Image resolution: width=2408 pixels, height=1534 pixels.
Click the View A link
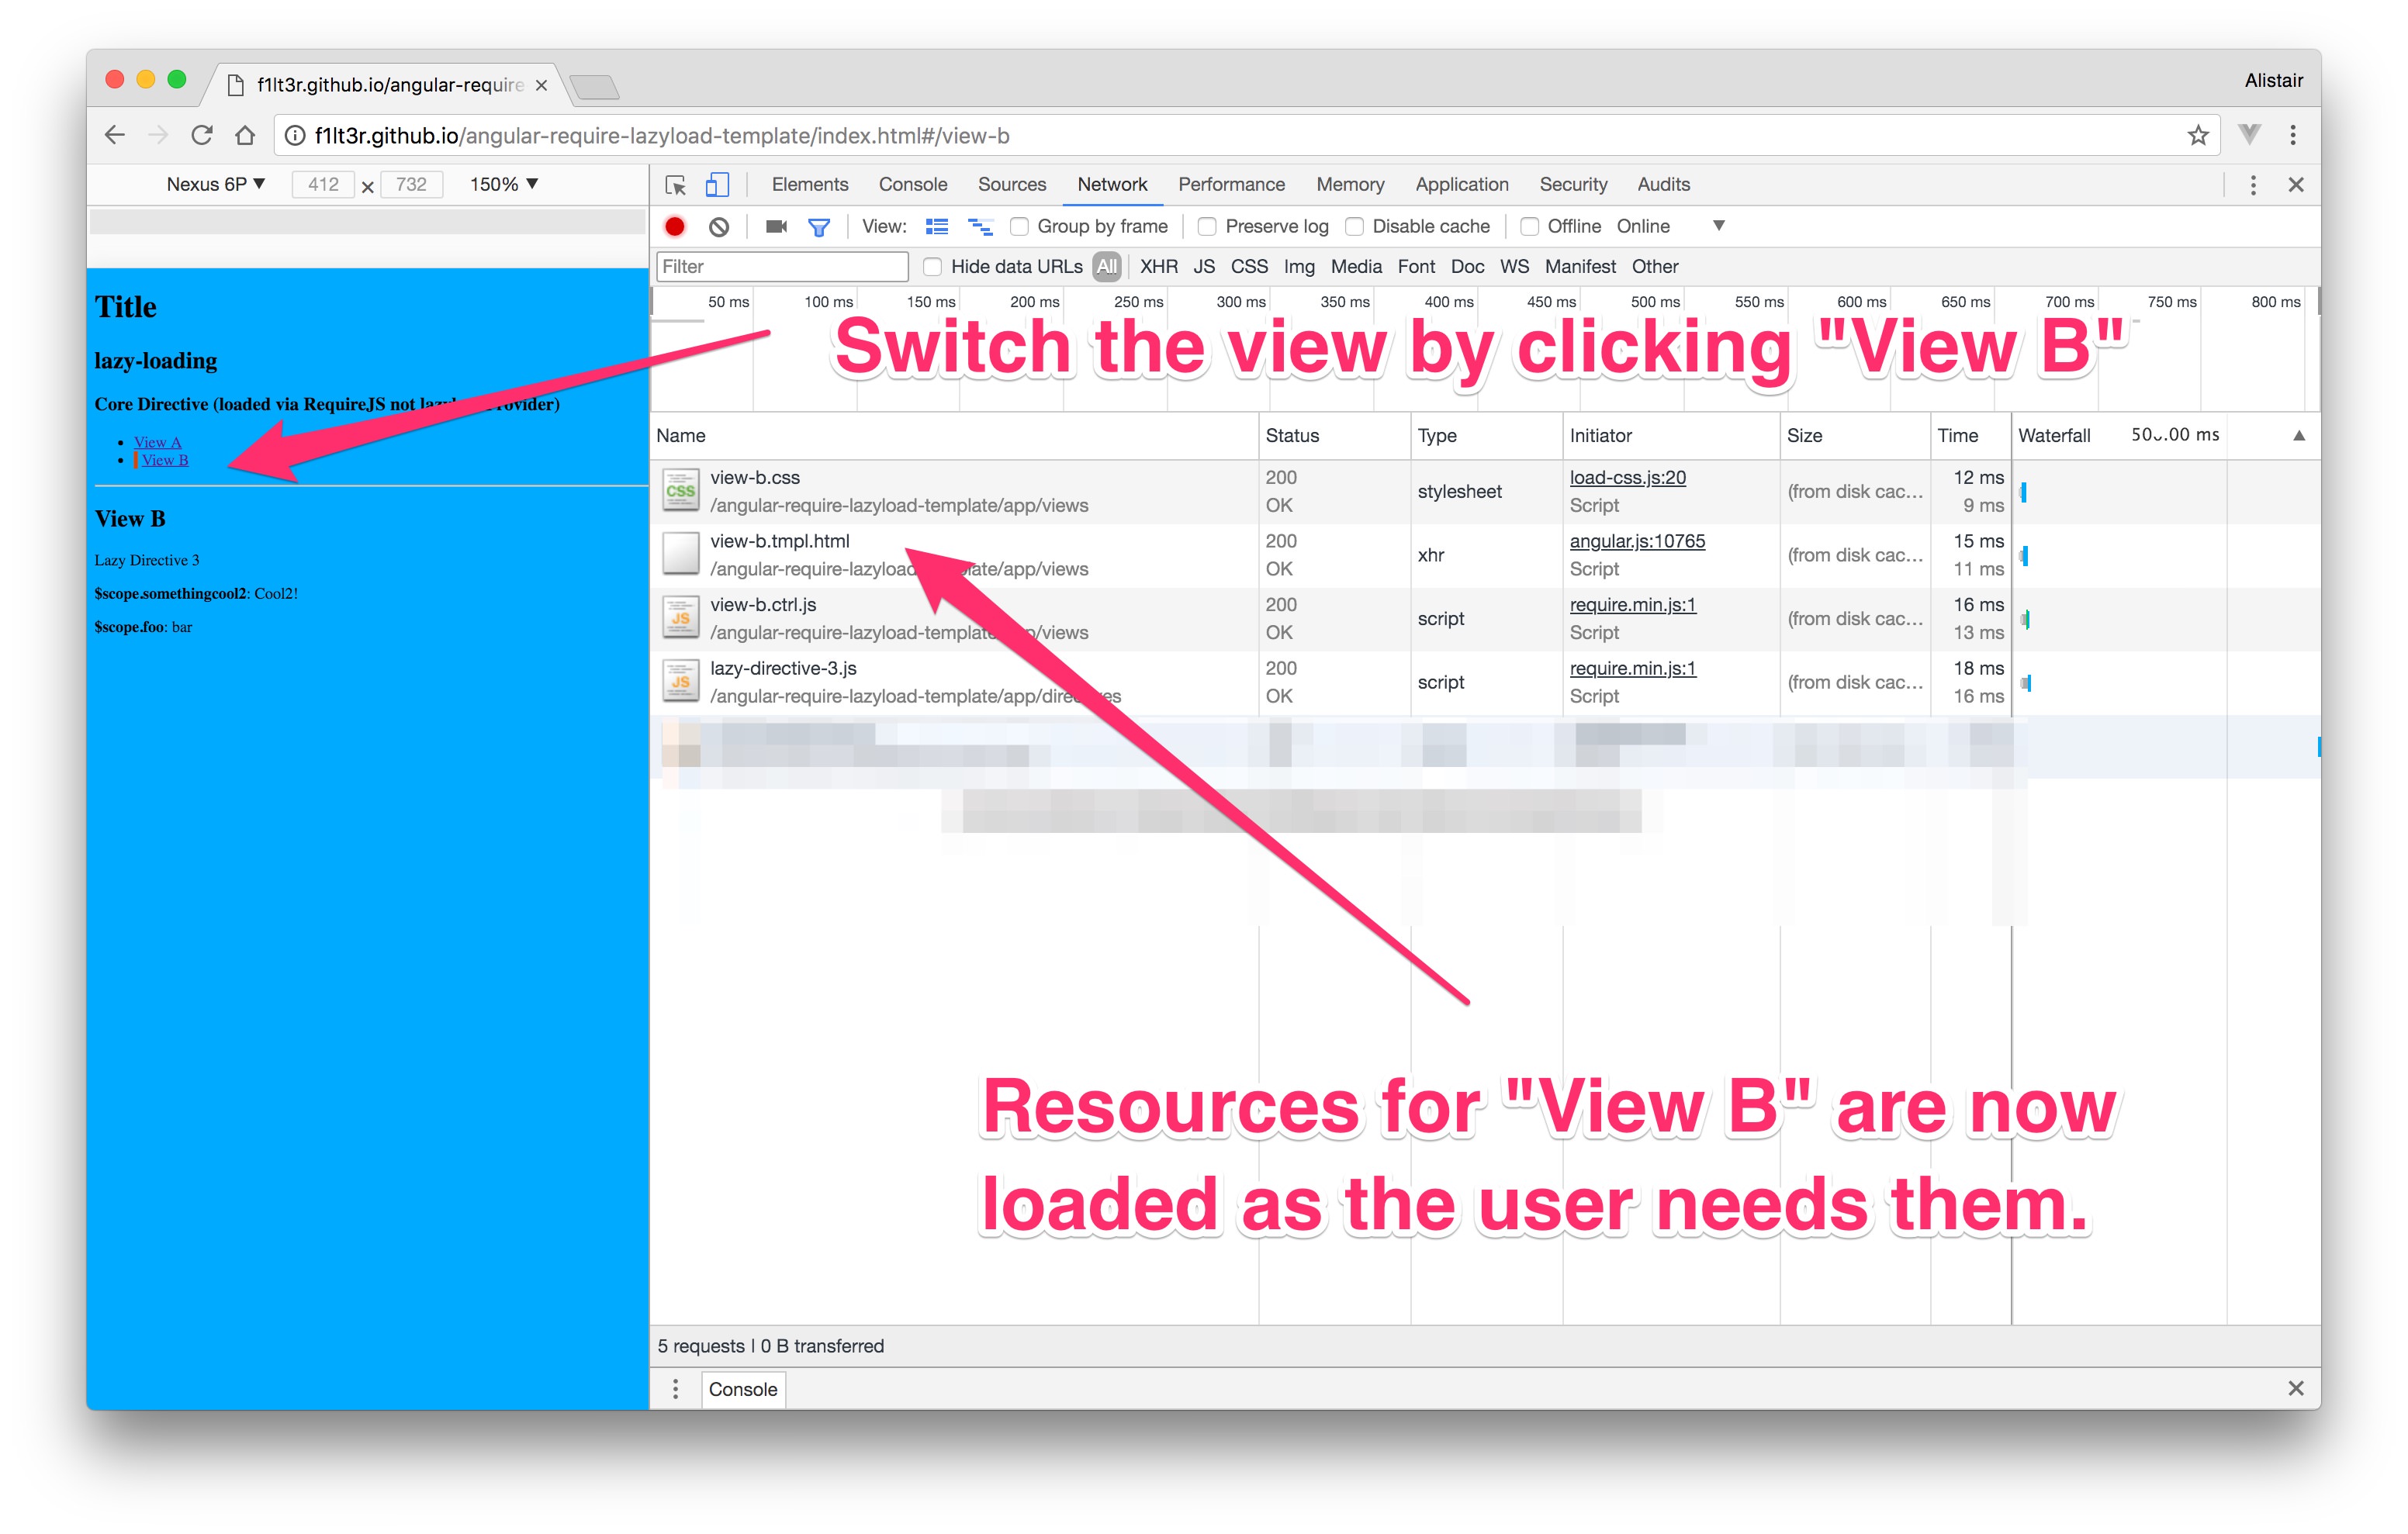pyautogui.click(x=157, y=442)
